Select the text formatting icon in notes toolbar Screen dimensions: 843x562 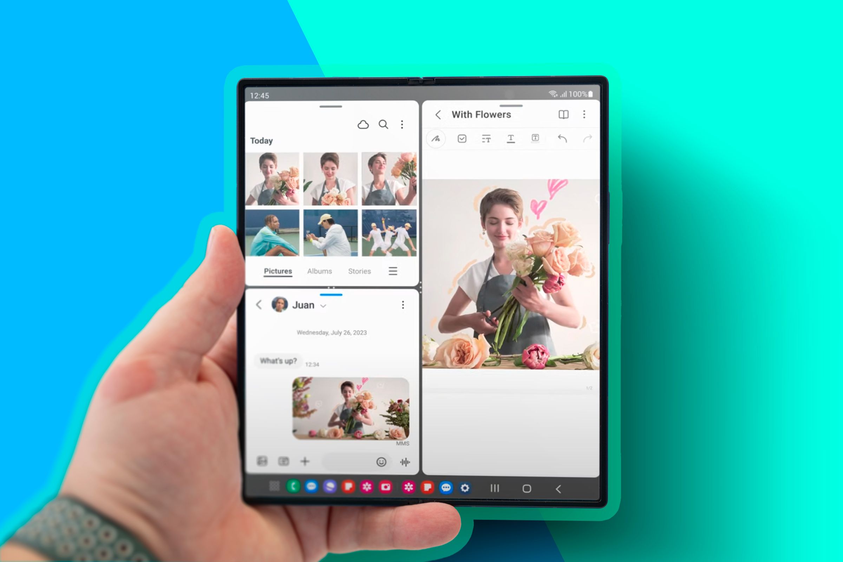tap(511, 138)
